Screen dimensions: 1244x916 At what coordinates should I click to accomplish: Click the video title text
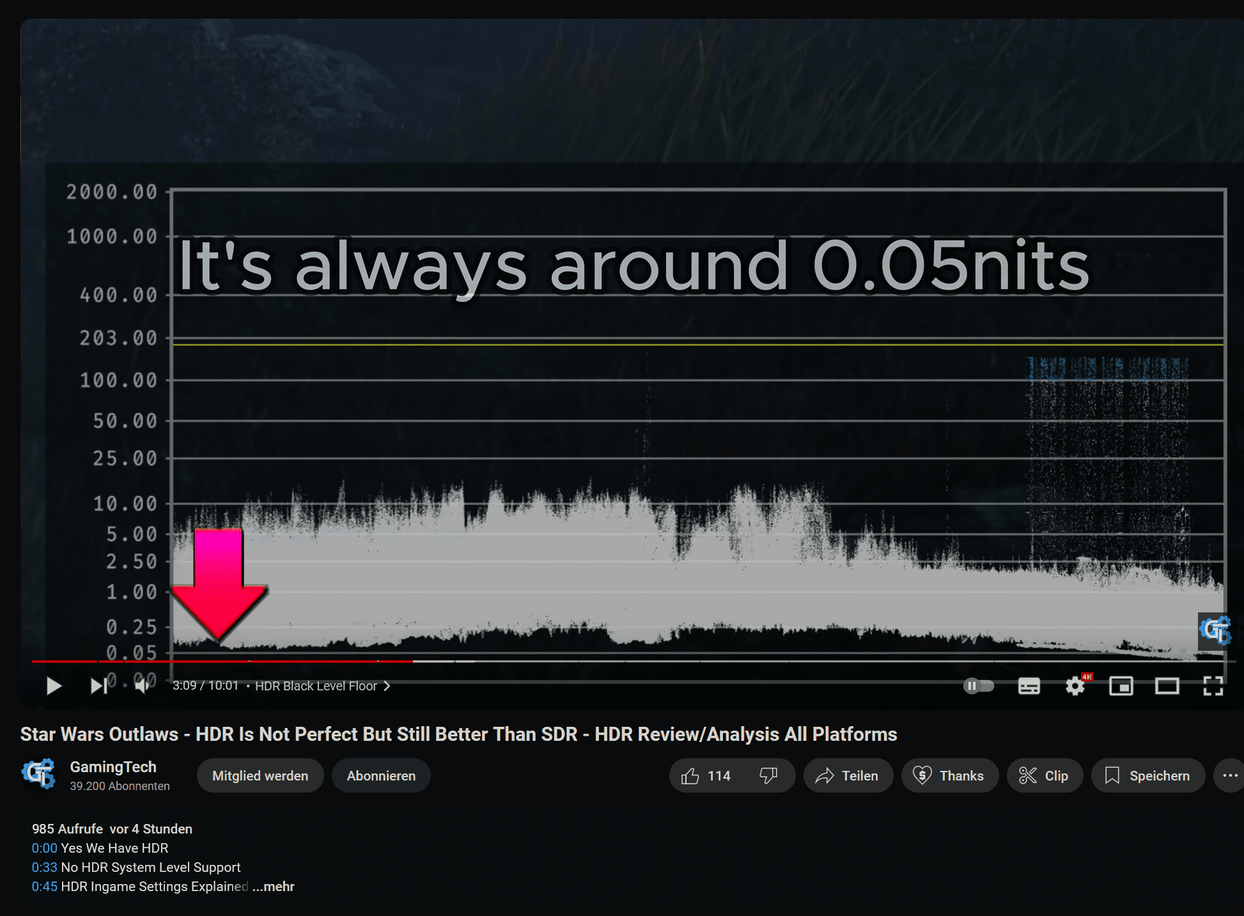459,734
